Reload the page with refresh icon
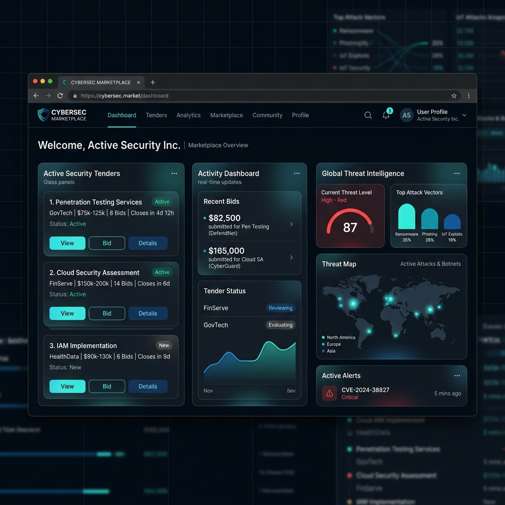505x505 pixels. [x=60, y=96]
